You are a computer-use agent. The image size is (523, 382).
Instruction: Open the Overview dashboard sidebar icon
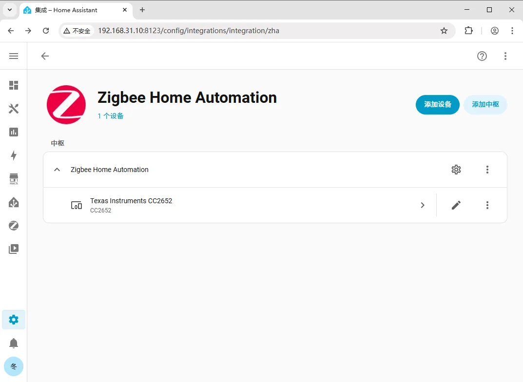point(14,85)
